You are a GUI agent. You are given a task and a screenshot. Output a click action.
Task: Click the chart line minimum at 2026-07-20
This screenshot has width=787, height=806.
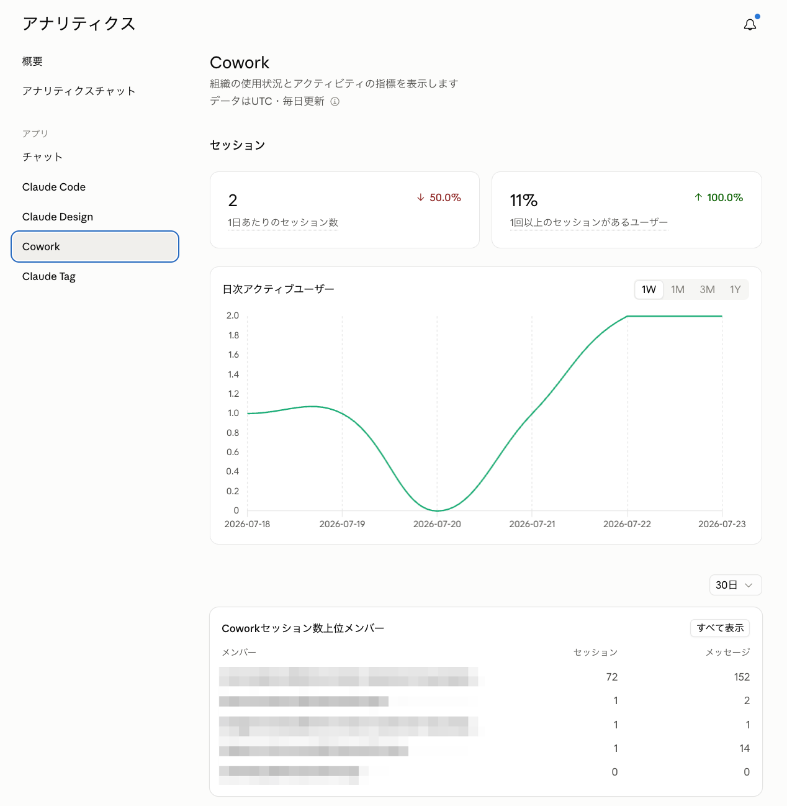[x=437, y=510]
